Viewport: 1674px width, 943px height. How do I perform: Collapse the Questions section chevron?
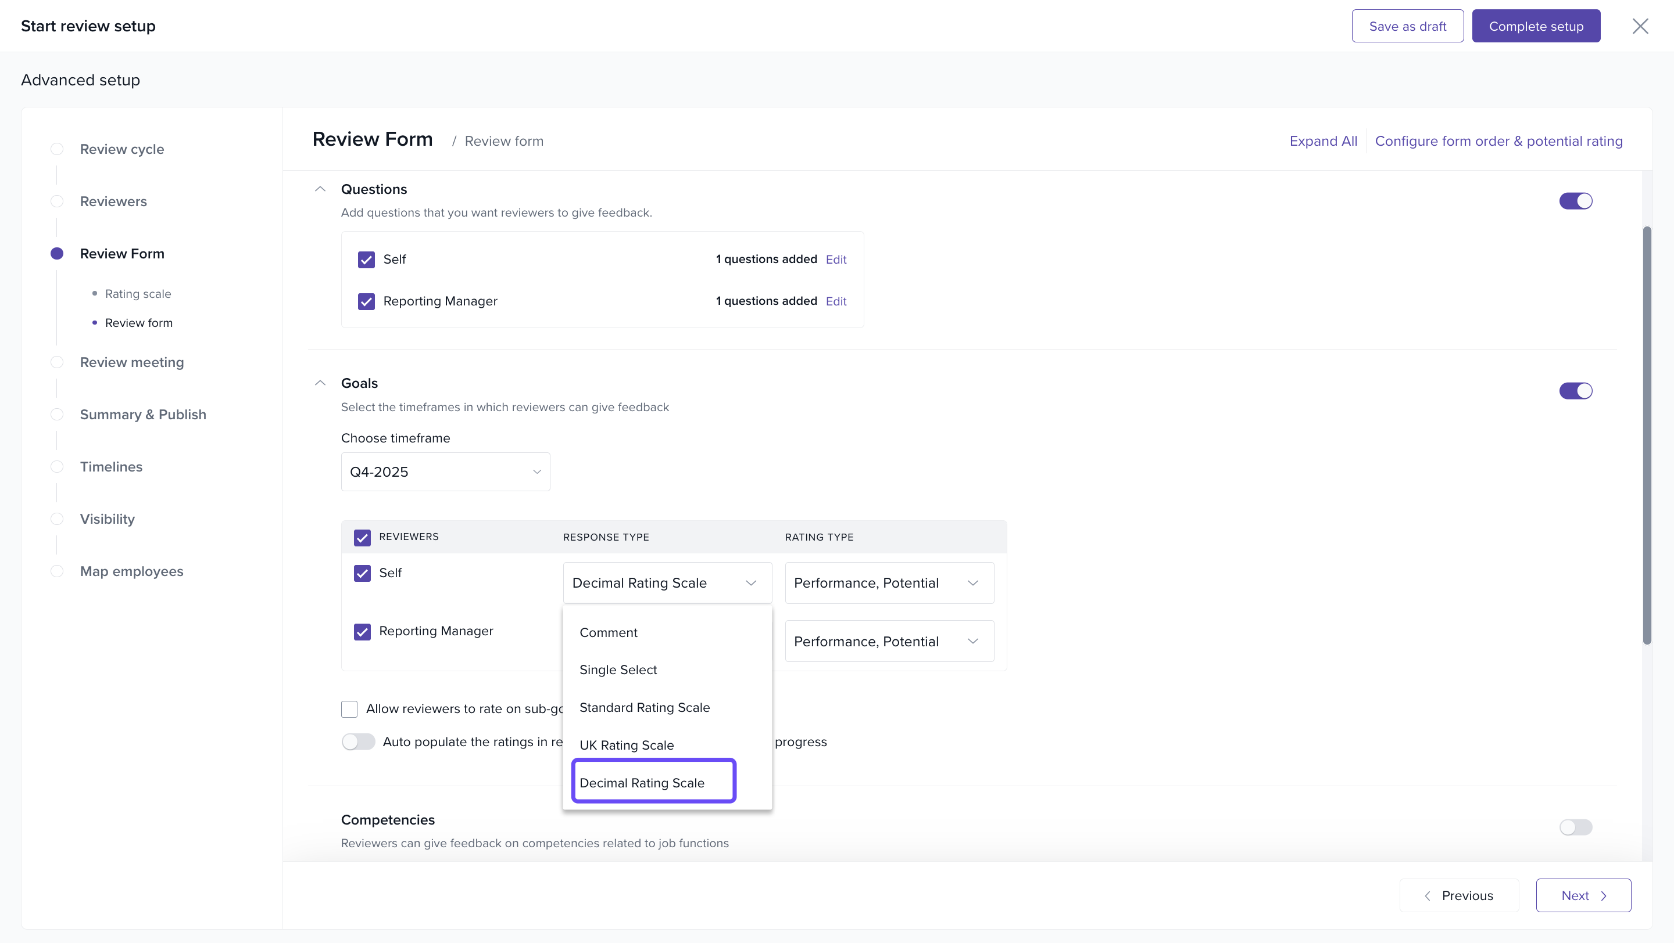(320, 189)
